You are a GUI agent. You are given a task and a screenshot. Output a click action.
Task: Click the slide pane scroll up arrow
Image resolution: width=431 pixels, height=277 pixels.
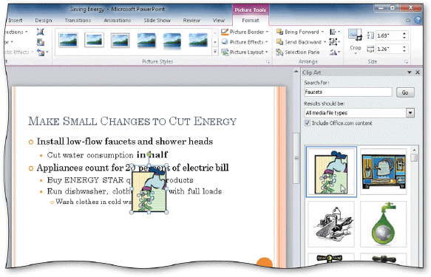296,72
